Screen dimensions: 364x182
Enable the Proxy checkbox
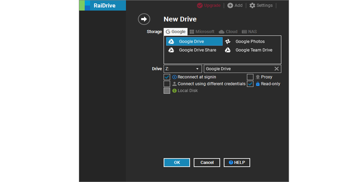point(250,77)
